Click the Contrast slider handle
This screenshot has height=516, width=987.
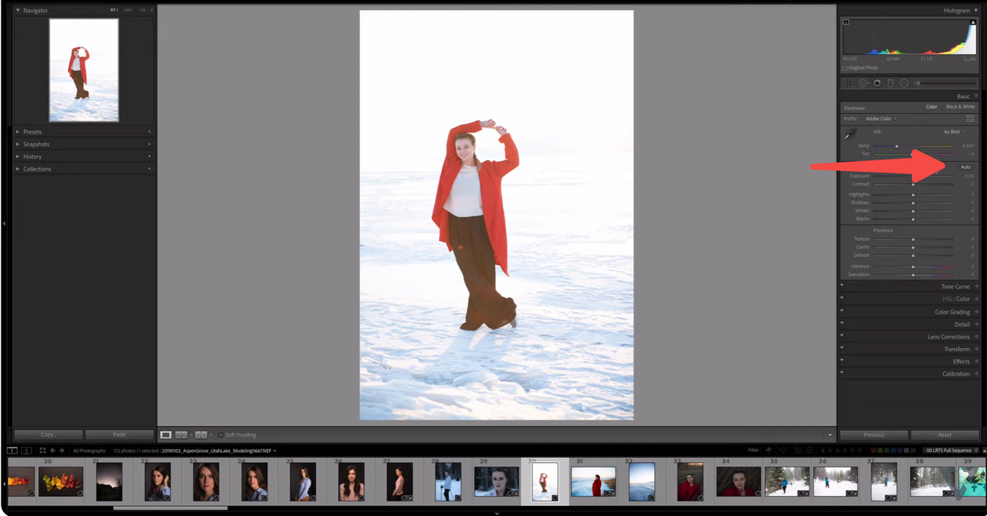tap(913, 184)
